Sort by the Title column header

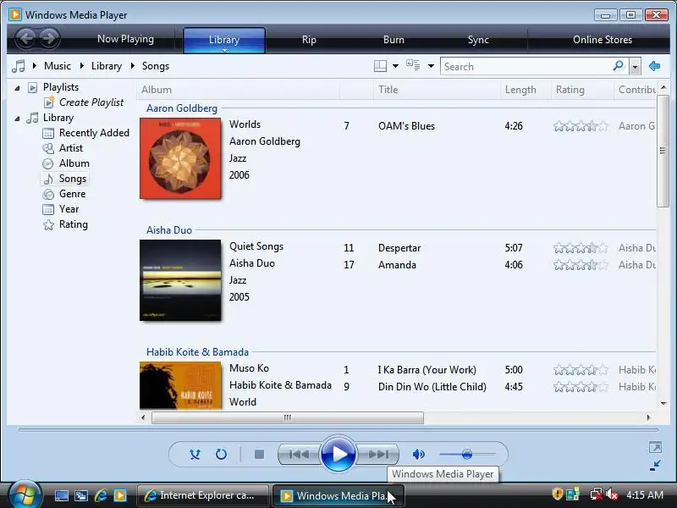click(437, 90)
